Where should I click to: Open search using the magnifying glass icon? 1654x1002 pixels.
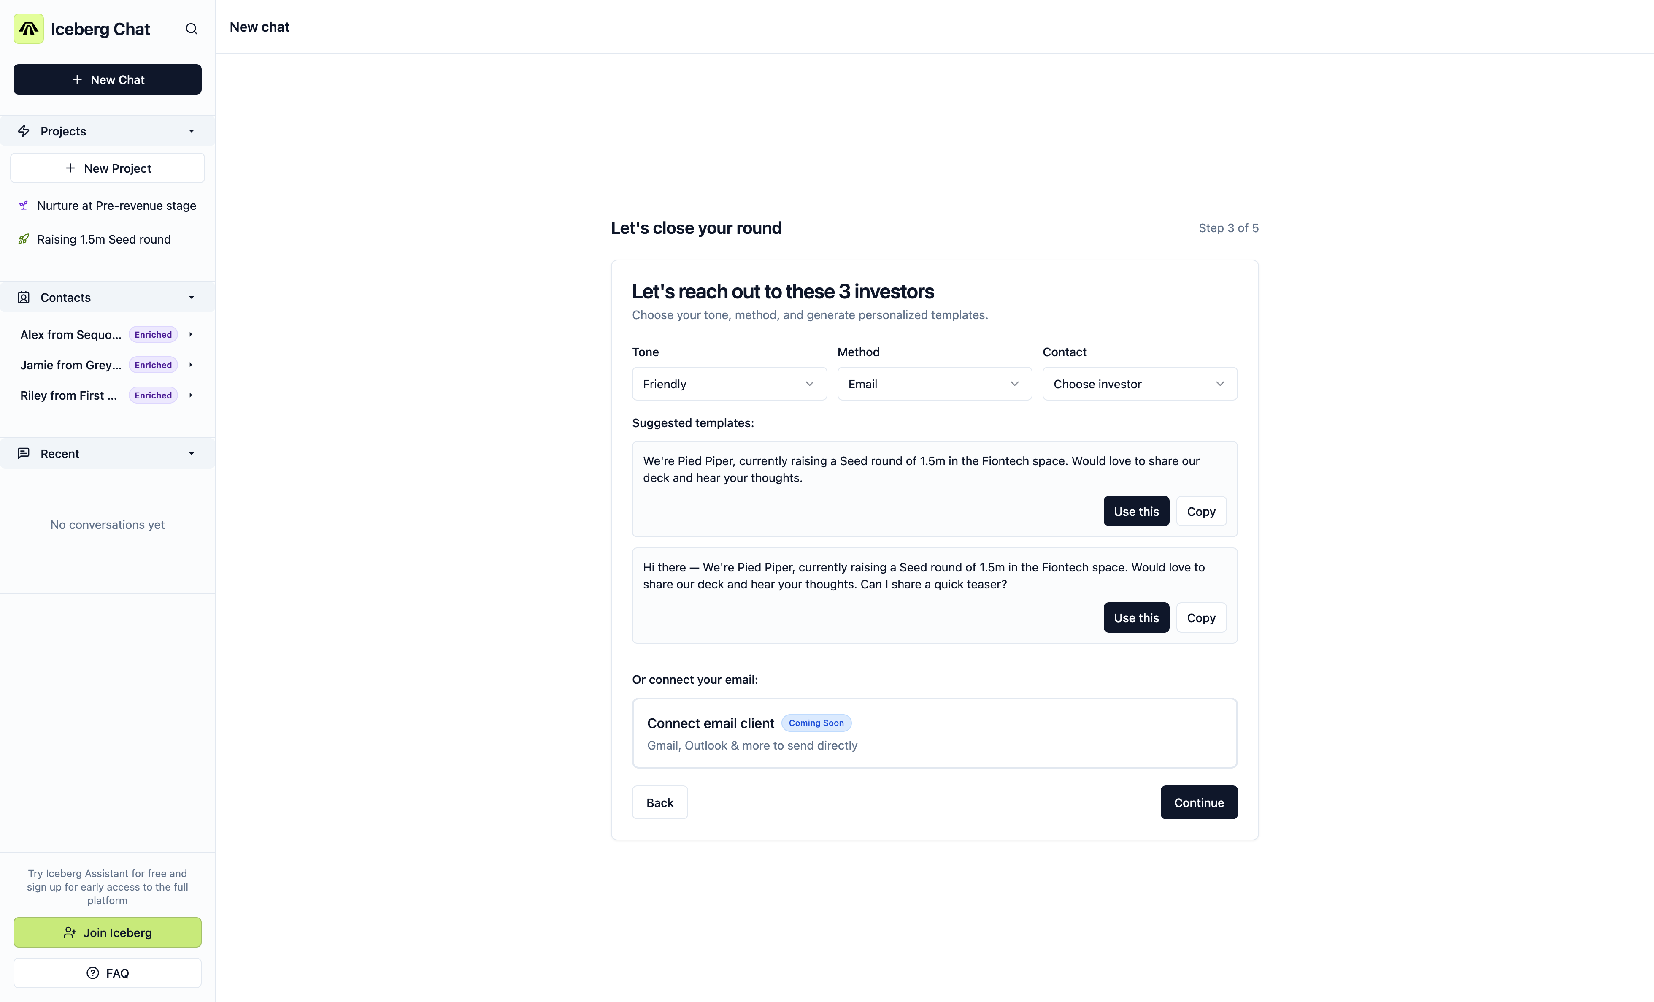[x=191, y=29]
